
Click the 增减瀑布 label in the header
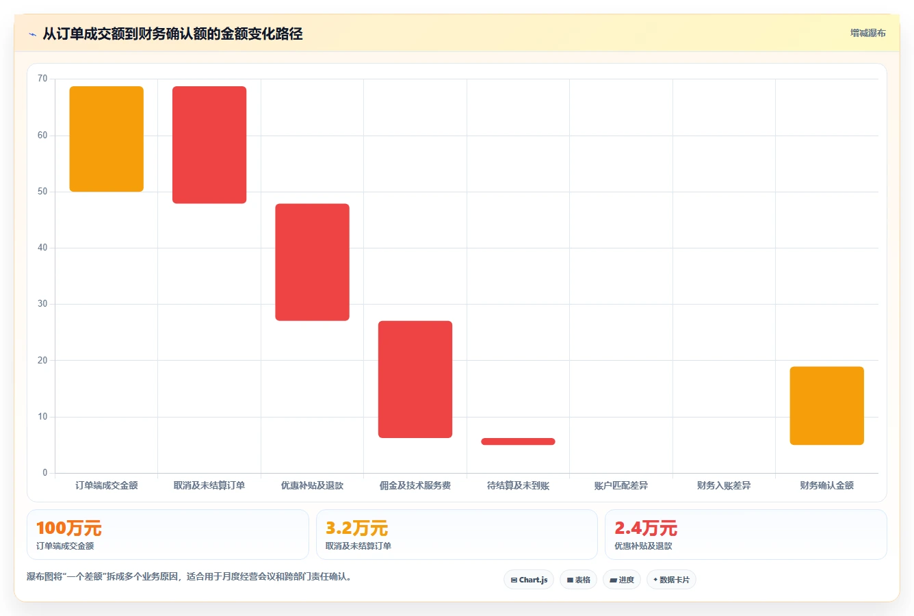click(867, 33)
